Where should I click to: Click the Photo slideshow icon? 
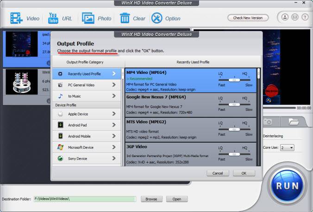pos(88,18)
